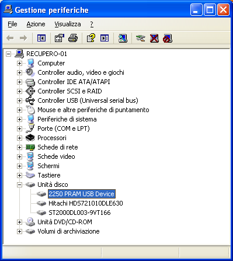233x261 pixels.
Task: Scan for hardware changes toolbar icon
Action: [123, 38]
